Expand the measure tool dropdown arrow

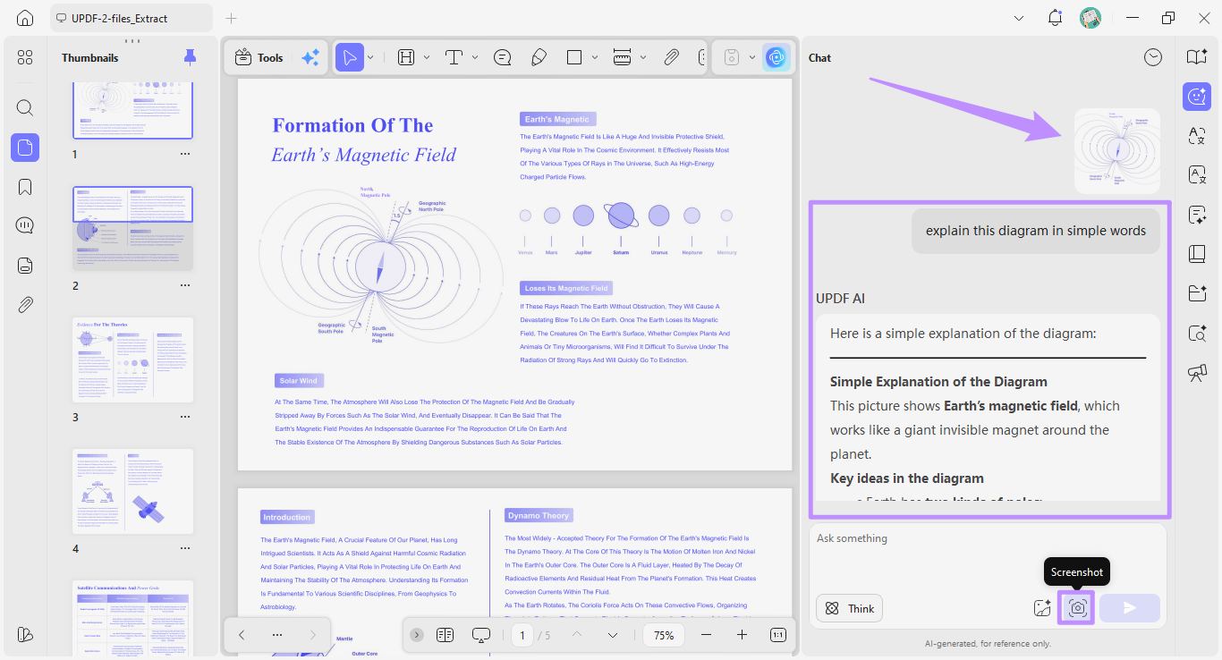point(643,57)
